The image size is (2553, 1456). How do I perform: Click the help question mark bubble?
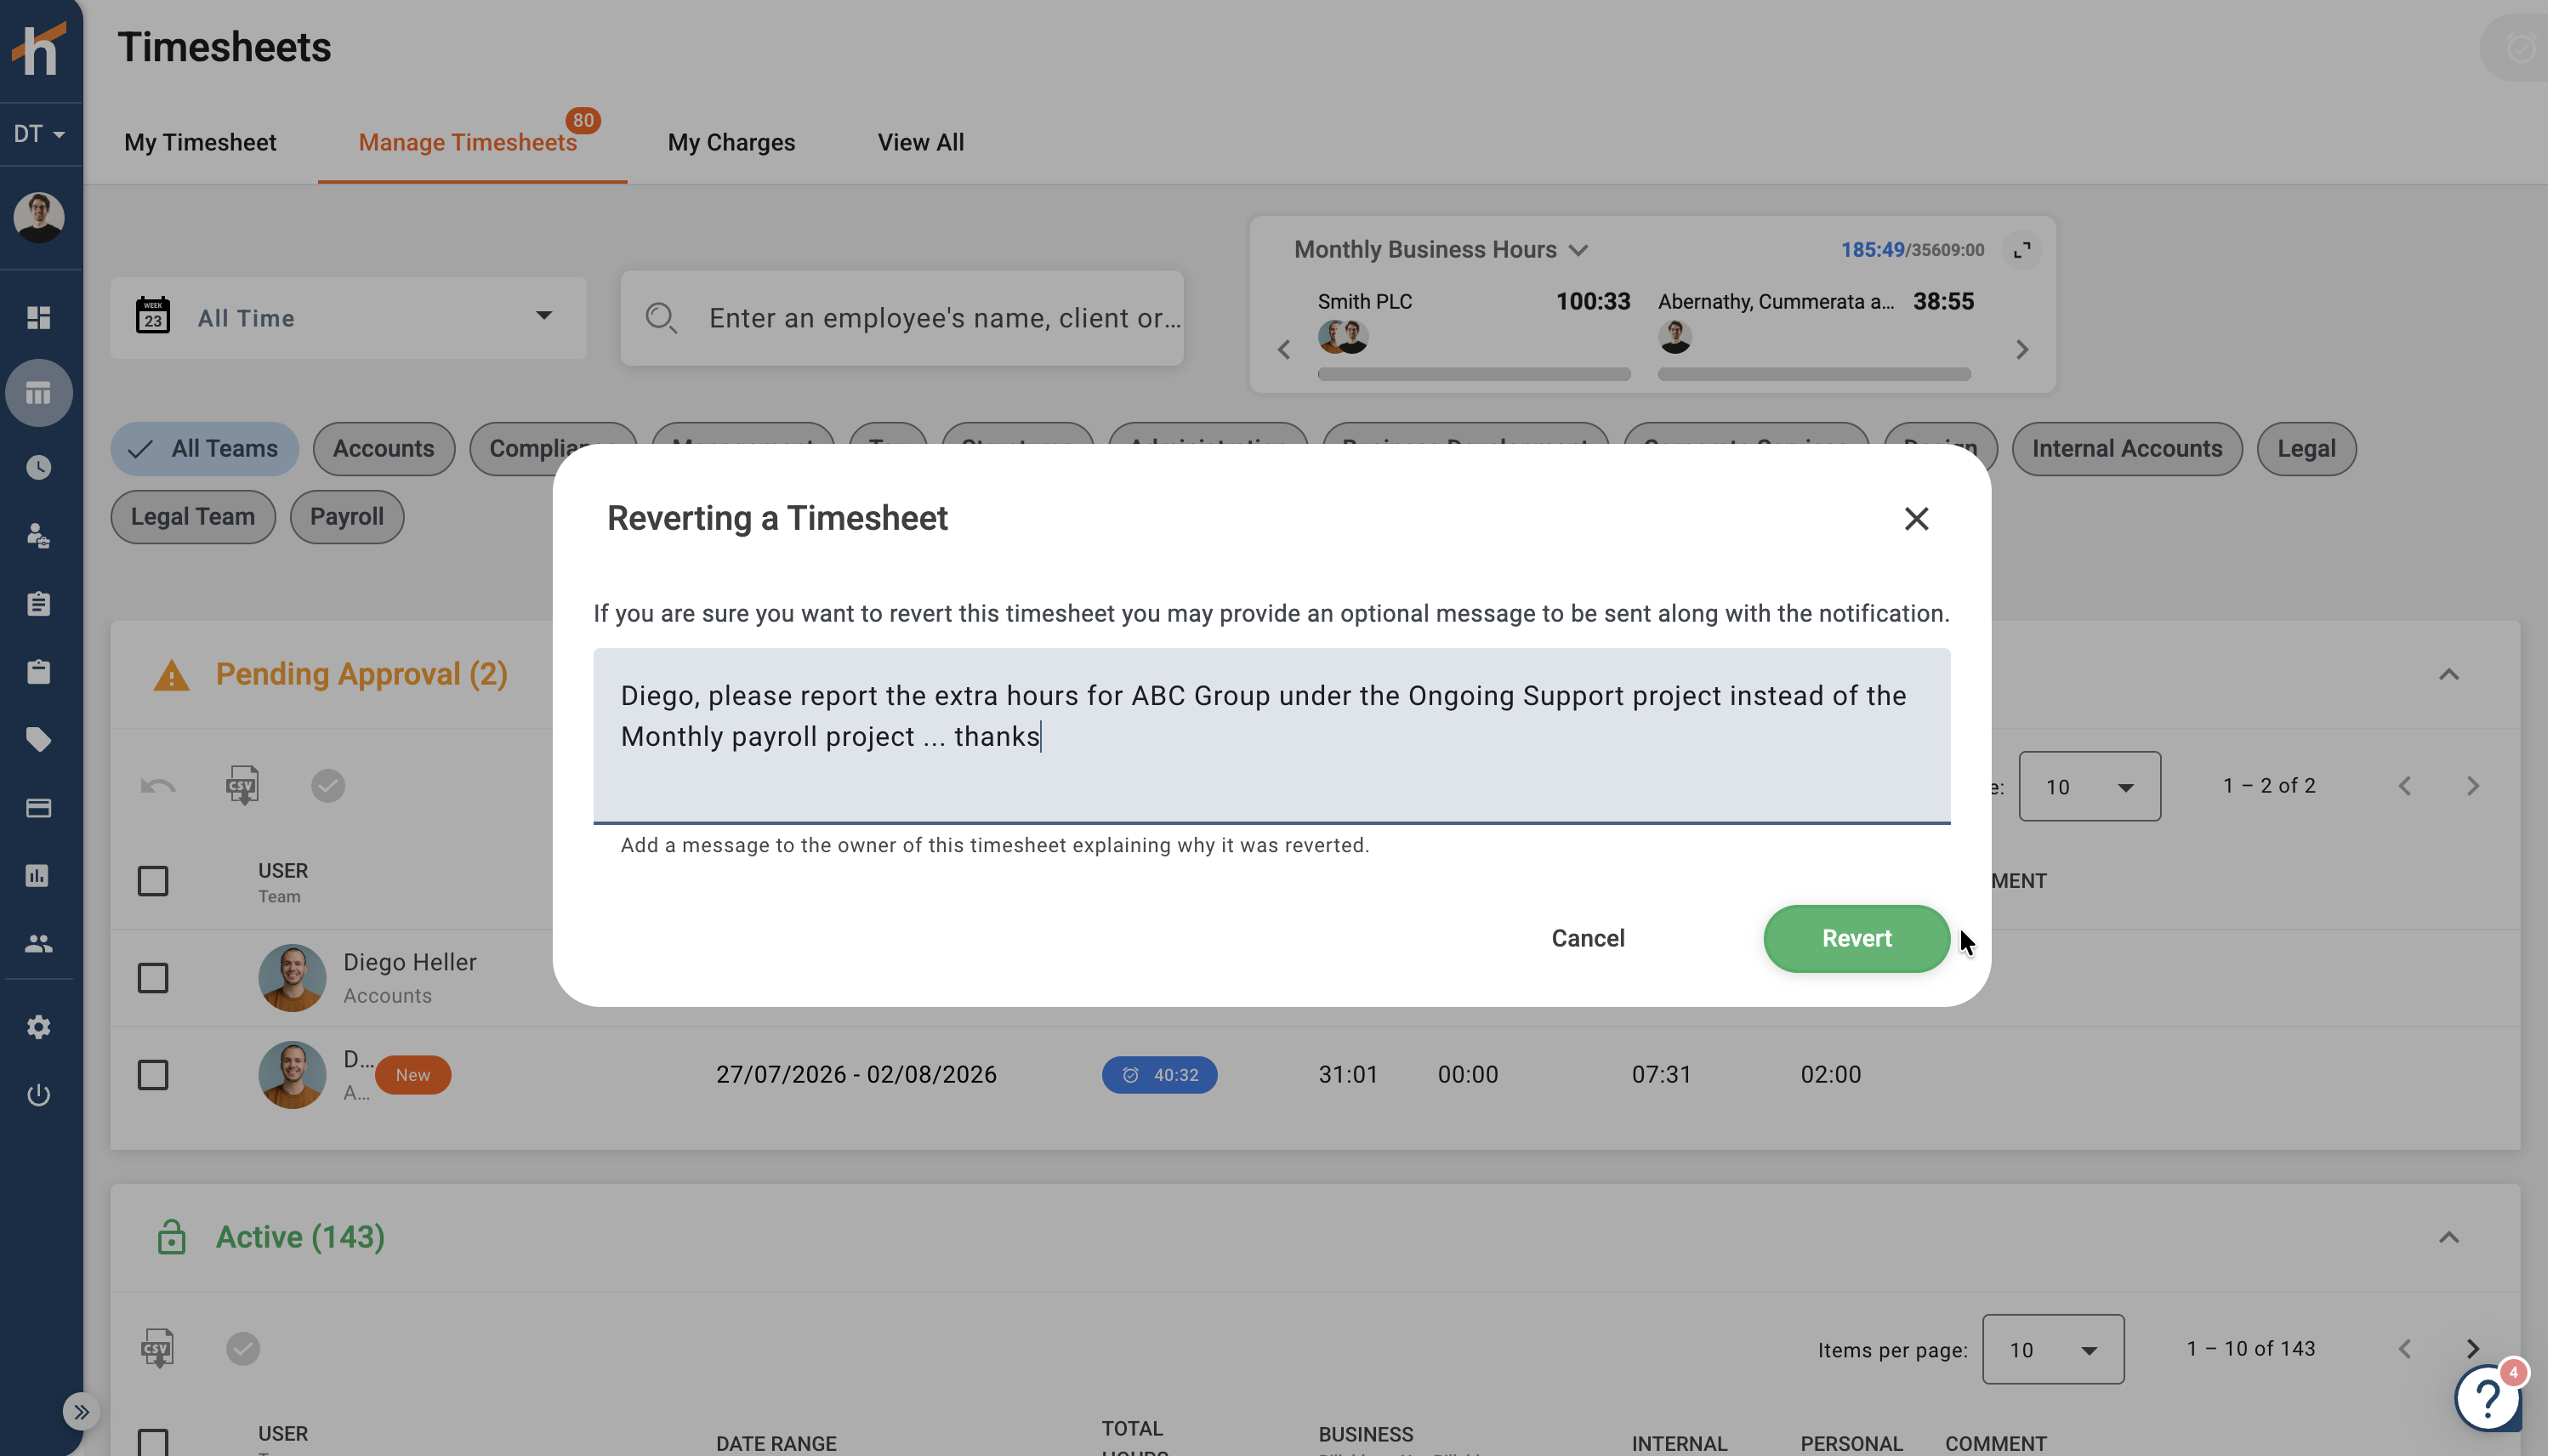2487,1397
